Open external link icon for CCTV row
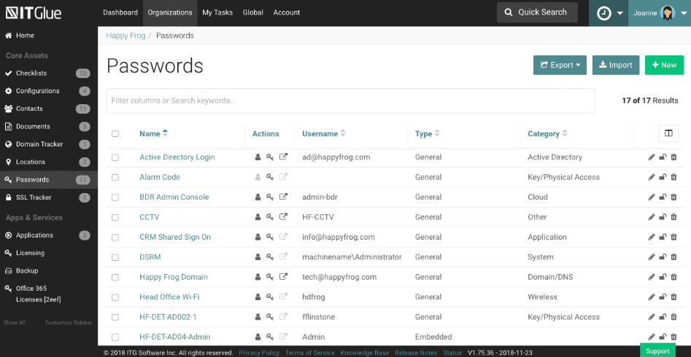 tap(284, 216)
